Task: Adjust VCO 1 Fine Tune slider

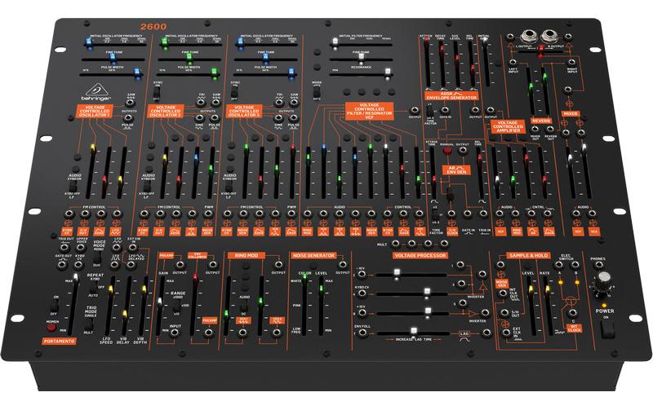Action: click(x=113, y=57)
